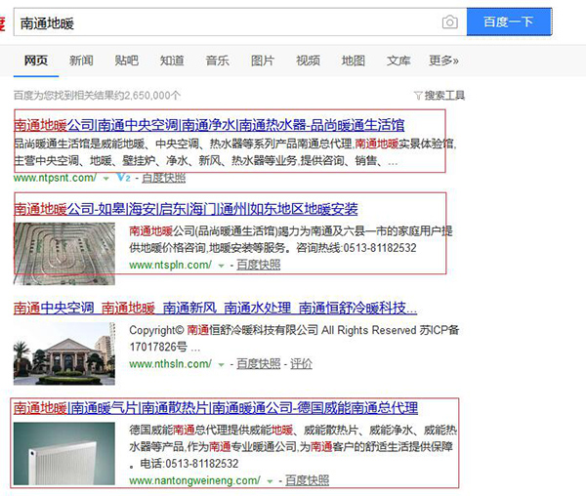Expand dropdown arrow after www.ntspln.com/
This screenshot has width=586, height=496.
(222, 266)
